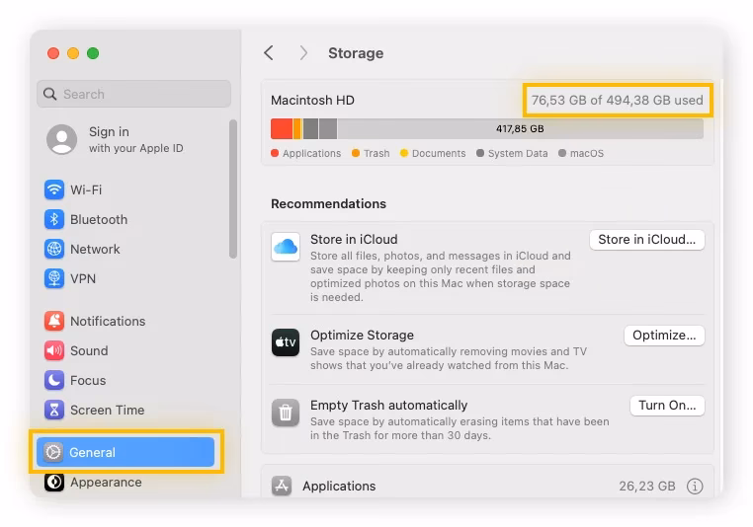Click the Notifications bell icon

click(54, 321)
